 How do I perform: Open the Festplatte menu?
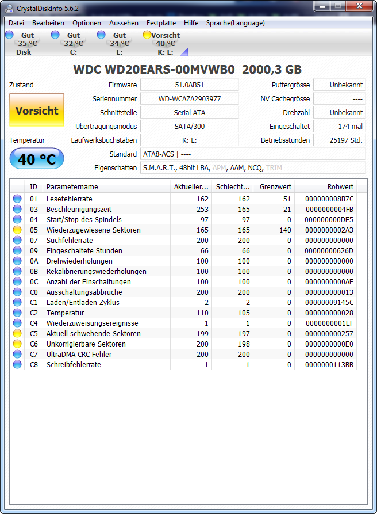[161, 23]
